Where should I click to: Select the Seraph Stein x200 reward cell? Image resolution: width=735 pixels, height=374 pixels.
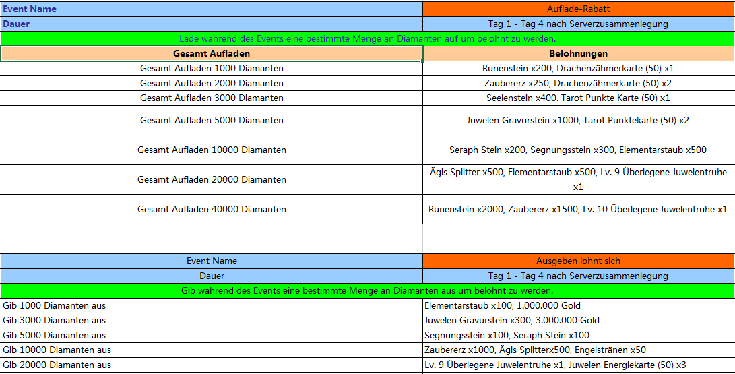(x=578, y=150)
